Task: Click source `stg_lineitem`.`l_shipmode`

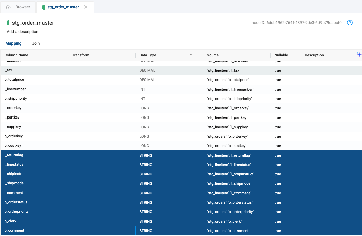Action: click(229, 184)
